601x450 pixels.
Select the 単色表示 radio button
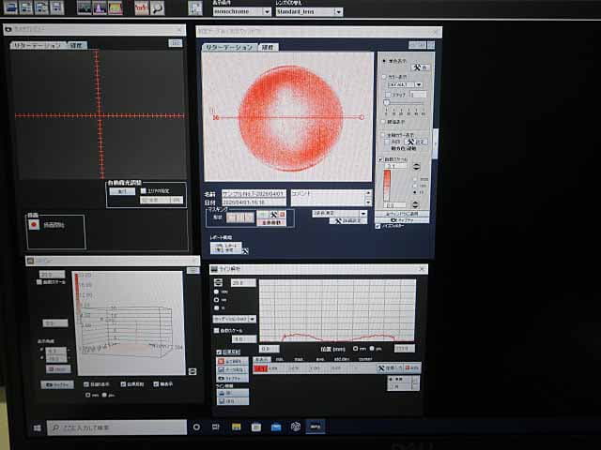tap(385, 59)
